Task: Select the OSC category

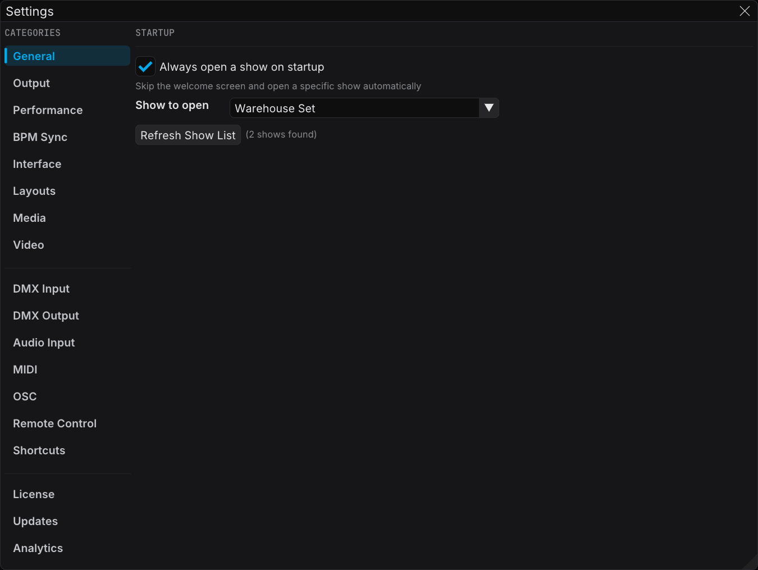Action: point(67,396)
